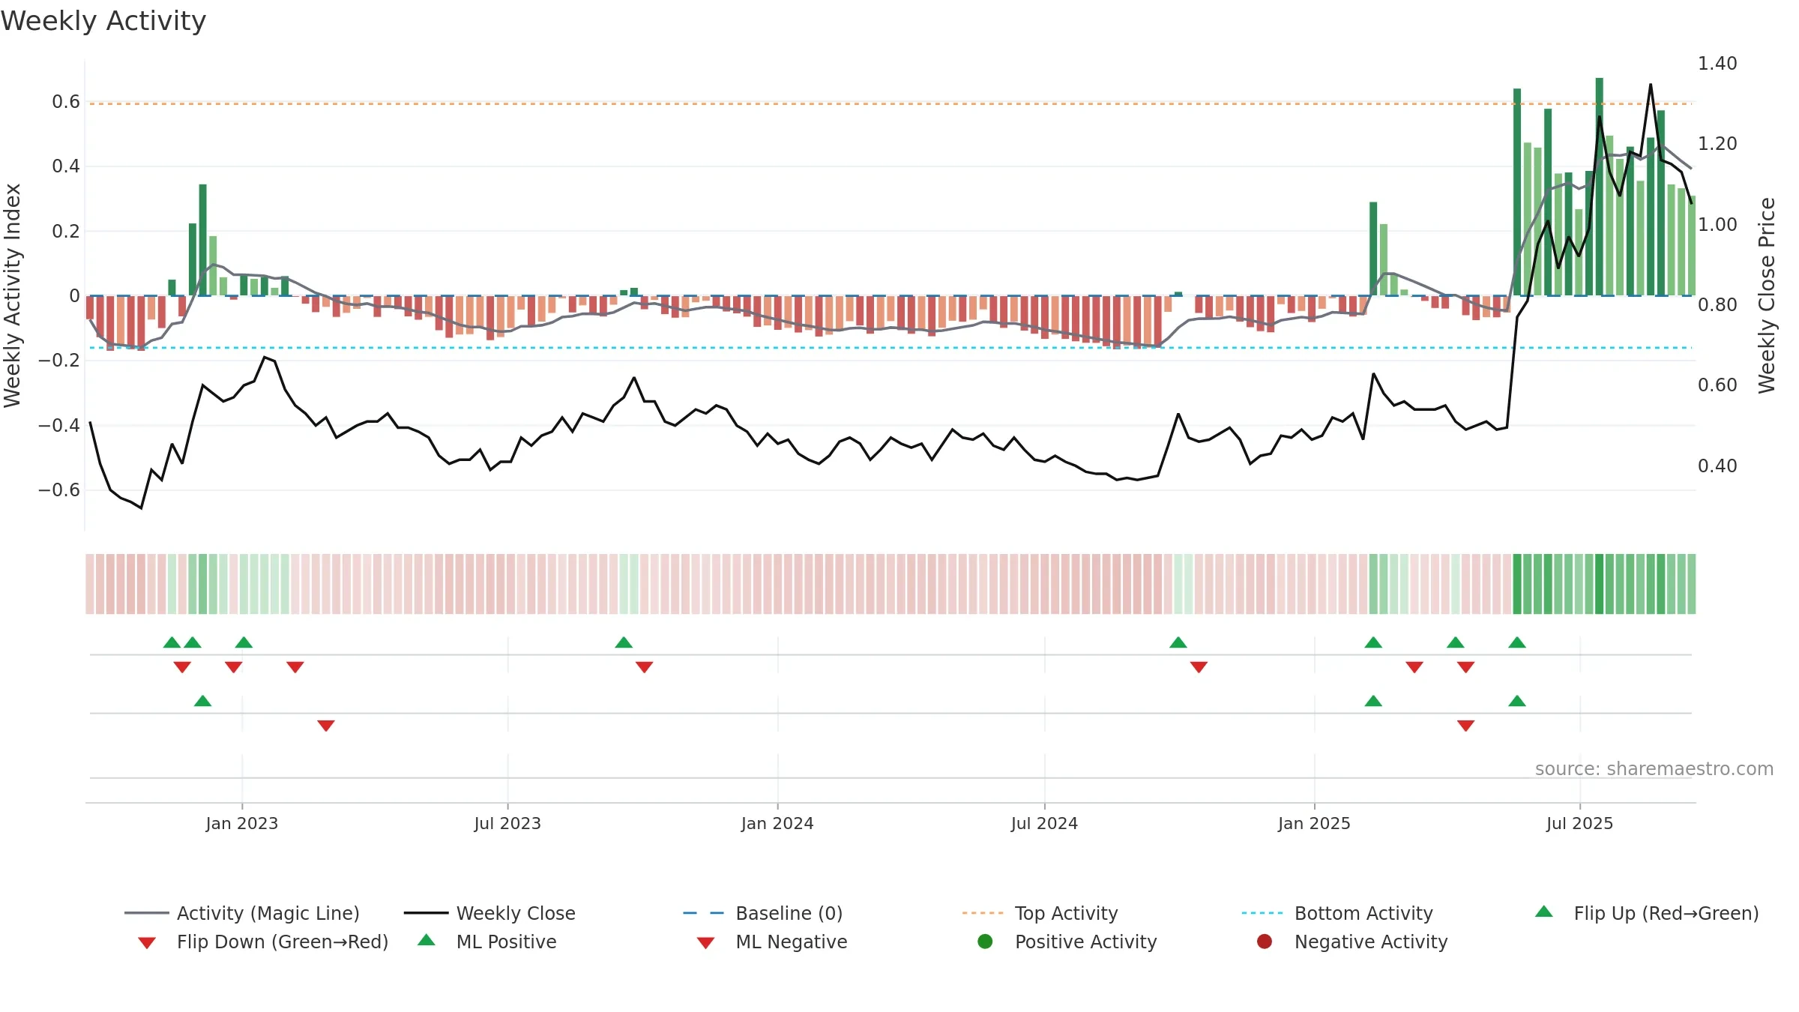The image size is (1799, 1012).
Task: Click the 0.6 activity axis tick
Action: 66,101
